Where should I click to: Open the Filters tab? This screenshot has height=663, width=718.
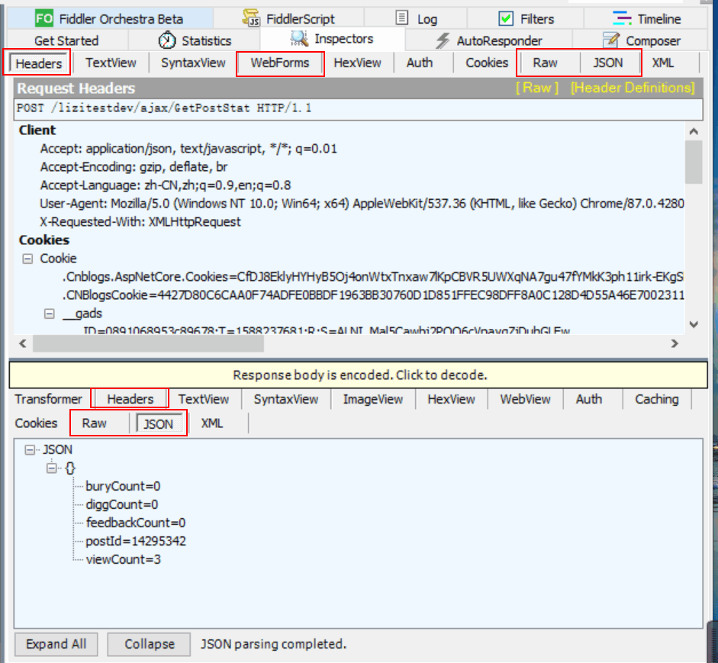click(x=526, y=19)
